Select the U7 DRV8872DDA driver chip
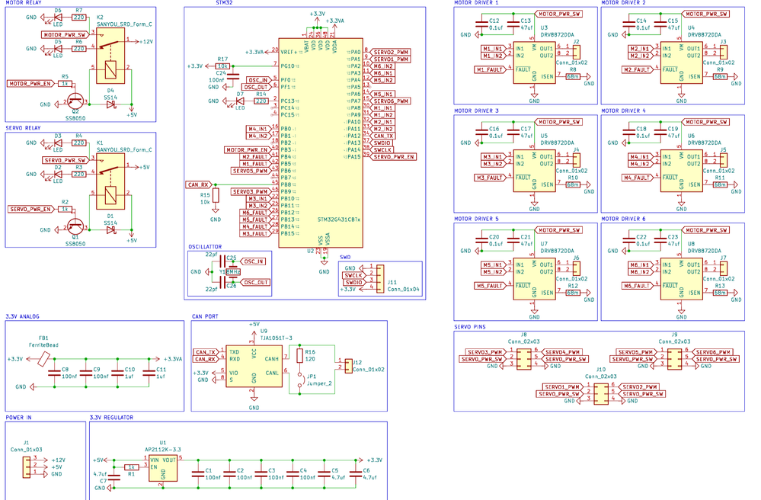 (x=534, y=279)
